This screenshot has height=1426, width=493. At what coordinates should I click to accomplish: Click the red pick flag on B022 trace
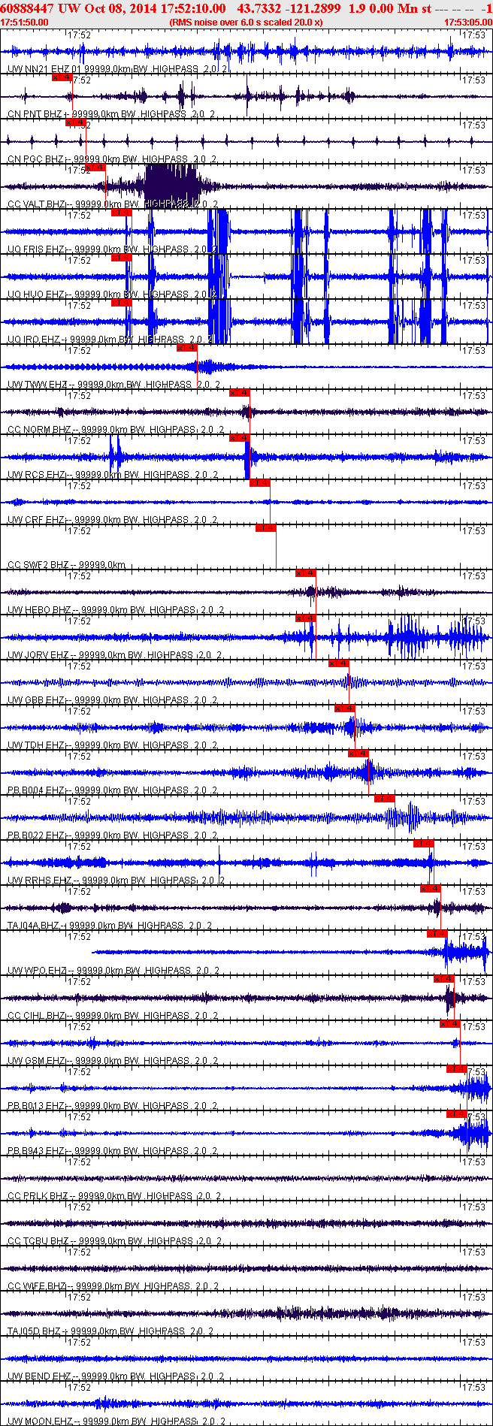(385, 799)
